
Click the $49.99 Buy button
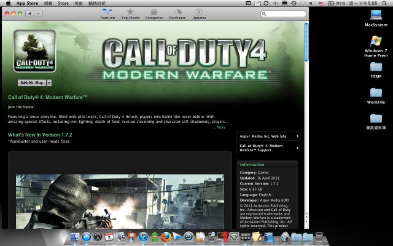click(32, 82)
